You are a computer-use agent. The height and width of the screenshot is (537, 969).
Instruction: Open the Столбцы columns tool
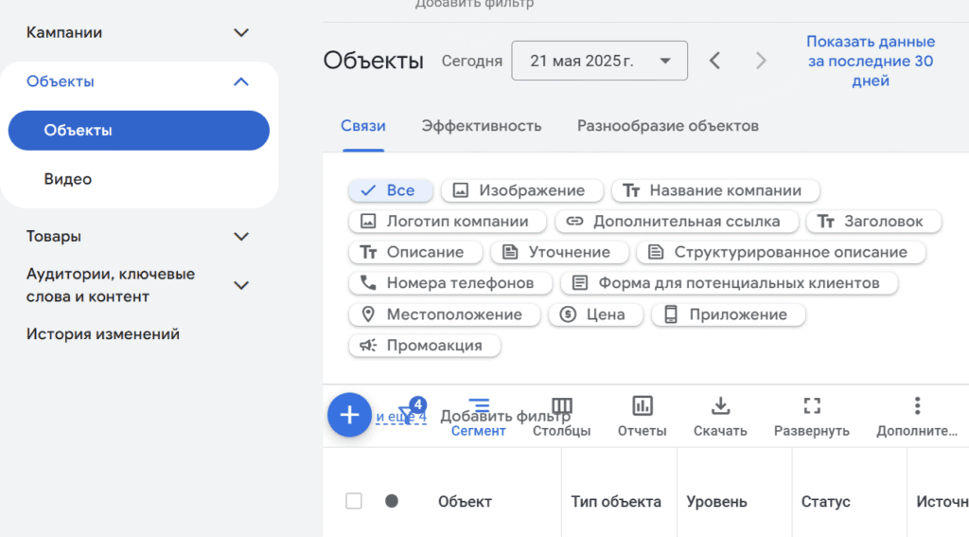[x=561, y=418]
